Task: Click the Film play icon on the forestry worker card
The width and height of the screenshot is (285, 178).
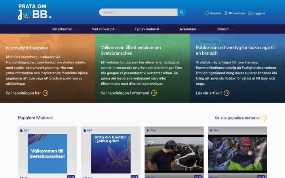Action: 211,131
